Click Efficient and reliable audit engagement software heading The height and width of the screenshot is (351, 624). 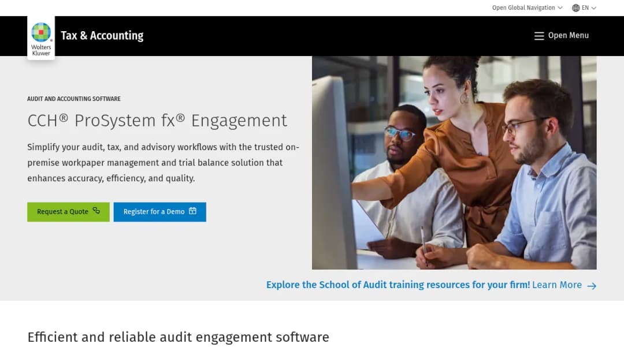(179, 337)
